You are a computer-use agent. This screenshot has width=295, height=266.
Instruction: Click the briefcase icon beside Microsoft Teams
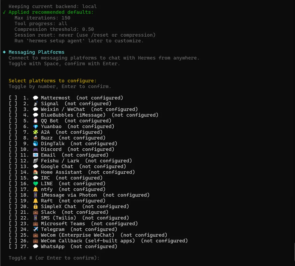35,223
